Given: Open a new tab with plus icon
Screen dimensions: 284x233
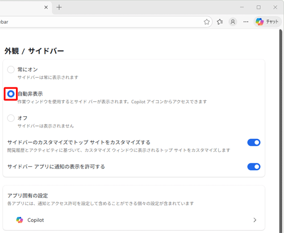Looking at the screenshot, I should click(59, 7).
